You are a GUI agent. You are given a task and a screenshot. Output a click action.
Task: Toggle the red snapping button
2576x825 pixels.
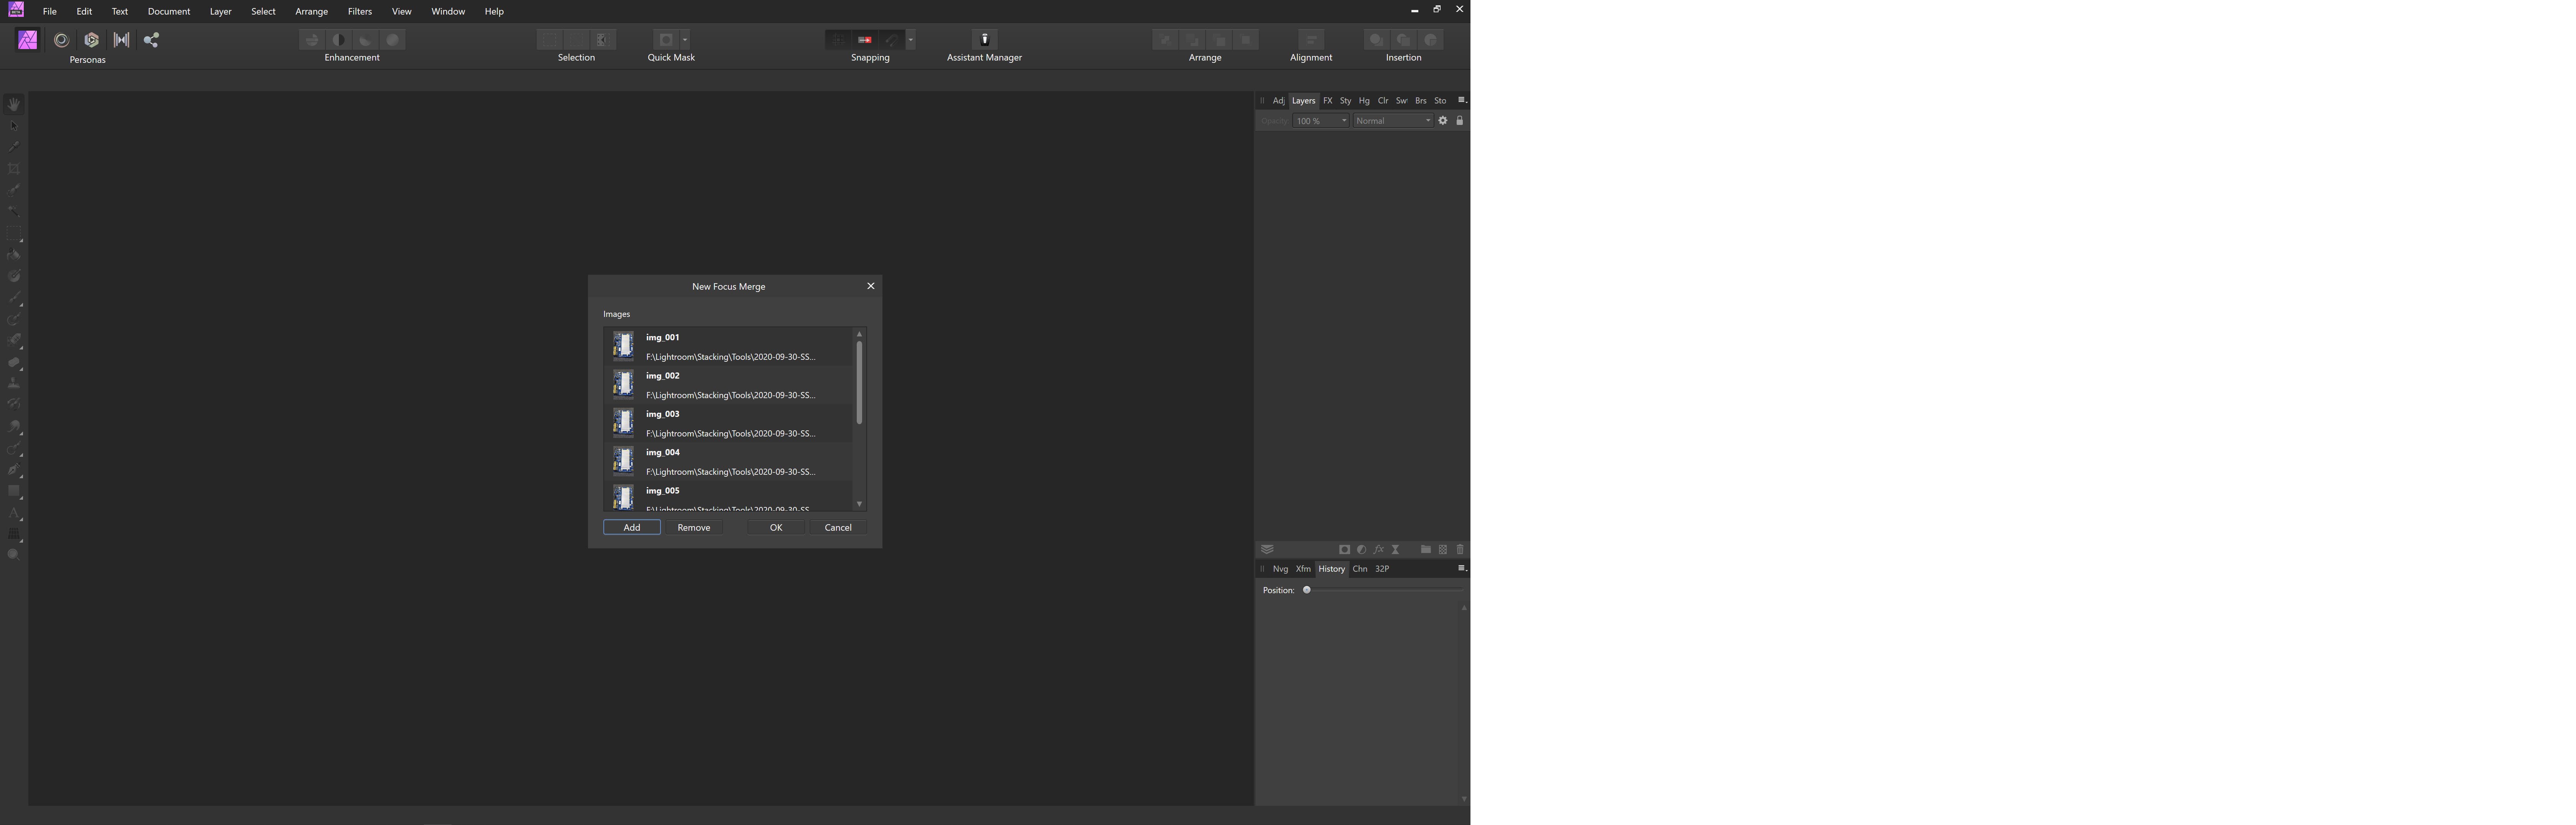point(865,39)
